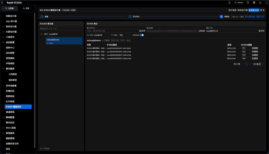Open 通道限值 in the sidebar
269x154 pixels.
[x=10, y=112]
